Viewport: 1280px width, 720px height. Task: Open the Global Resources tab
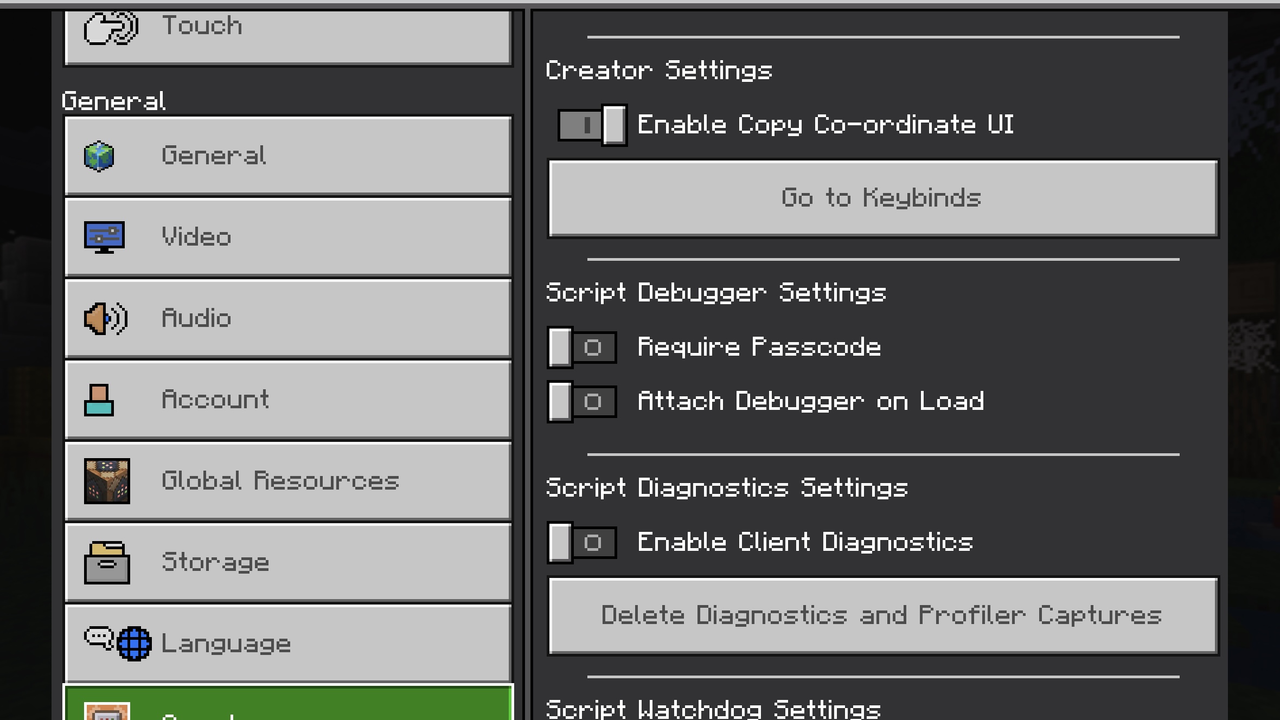click(288, 481)
